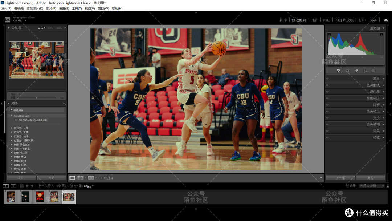Click the 粘贴 button
Image resolution: width=392 pixels, height=221 pixels.
point(52,178)
